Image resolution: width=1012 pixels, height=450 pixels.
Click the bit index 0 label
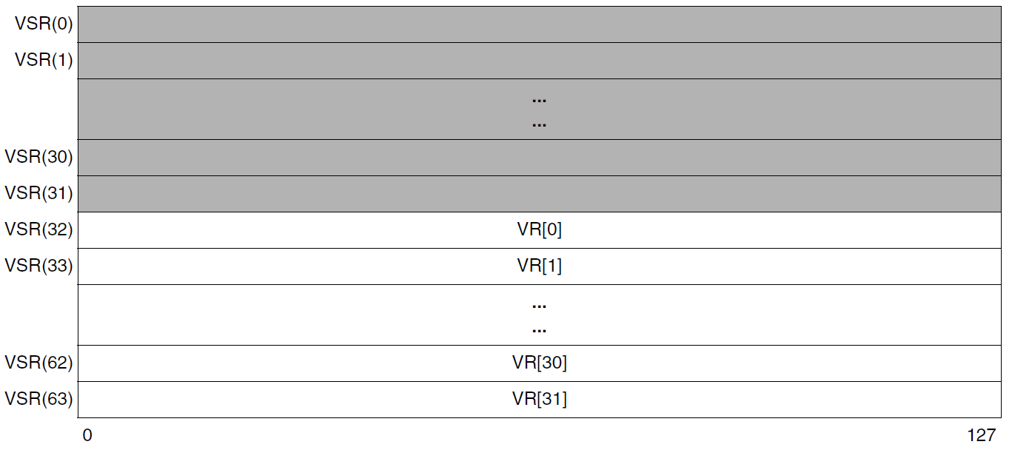click(x=87, y=435)
